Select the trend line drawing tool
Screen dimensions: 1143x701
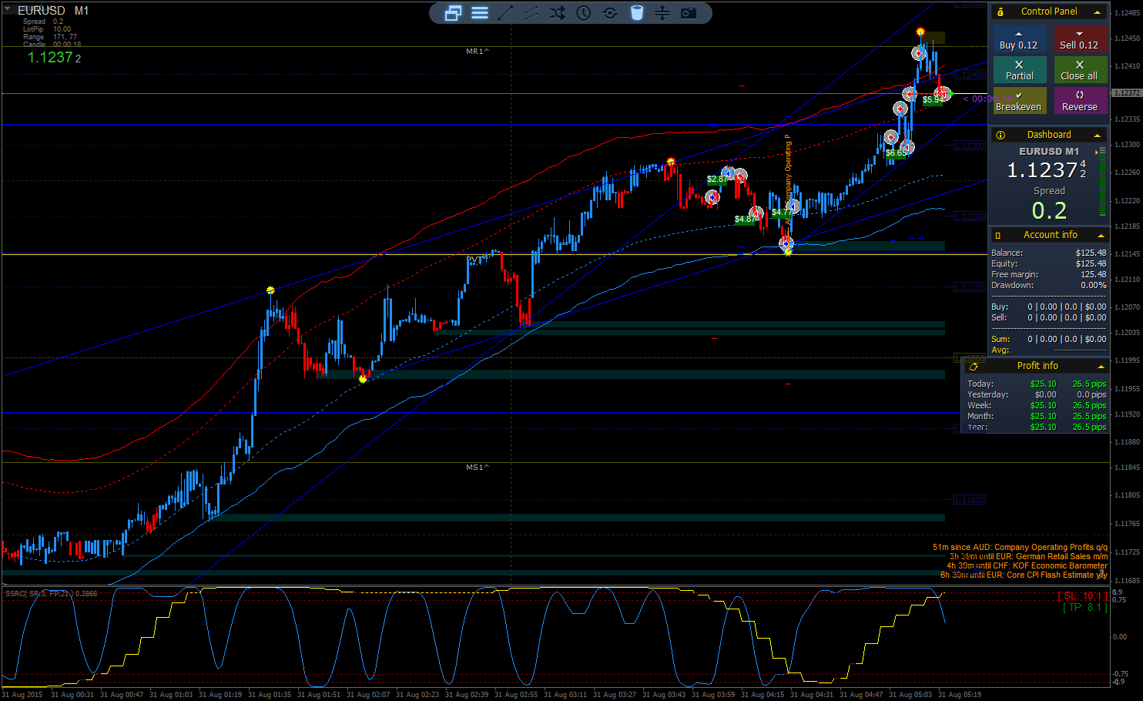(x=505, y=13)
